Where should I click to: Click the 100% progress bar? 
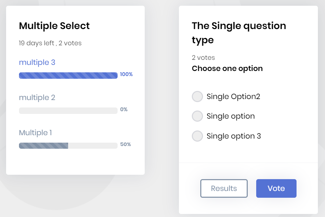68,75
